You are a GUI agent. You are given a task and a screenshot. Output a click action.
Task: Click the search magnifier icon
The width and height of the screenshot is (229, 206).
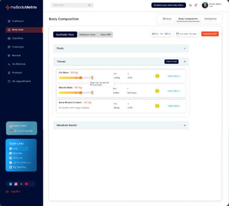tap(89, 5)
